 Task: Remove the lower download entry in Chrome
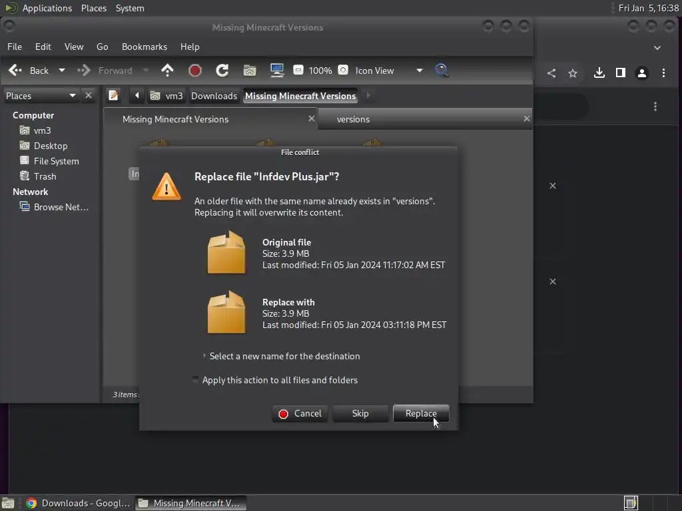[x=552, y=281]
